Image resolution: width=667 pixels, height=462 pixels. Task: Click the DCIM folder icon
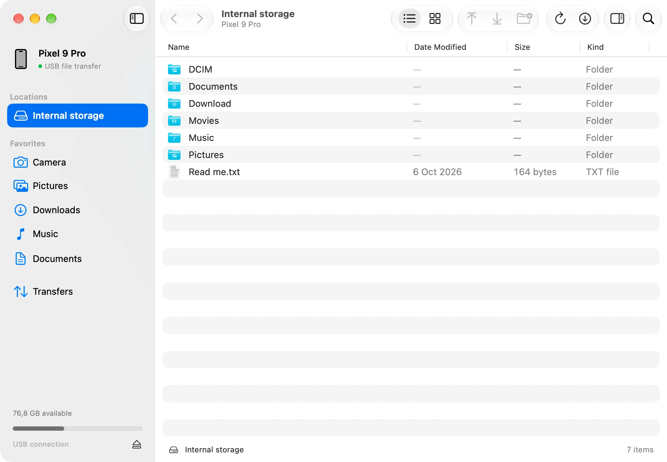[174, 69]
